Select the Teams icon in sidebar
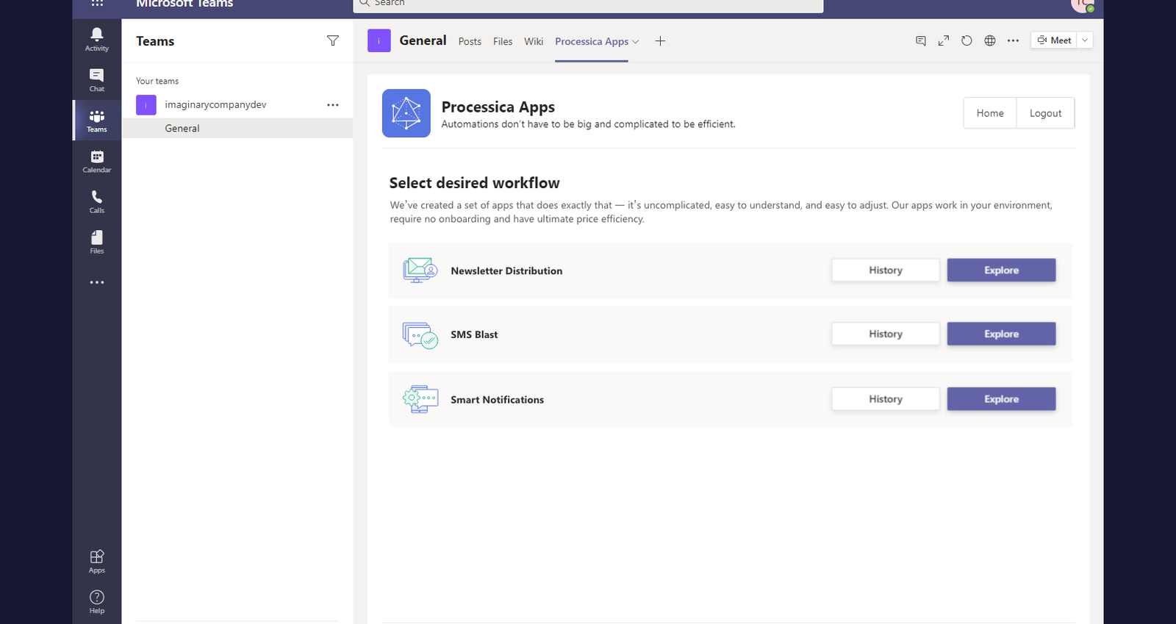The image size is (1176, 624). [x=96, y=120]
